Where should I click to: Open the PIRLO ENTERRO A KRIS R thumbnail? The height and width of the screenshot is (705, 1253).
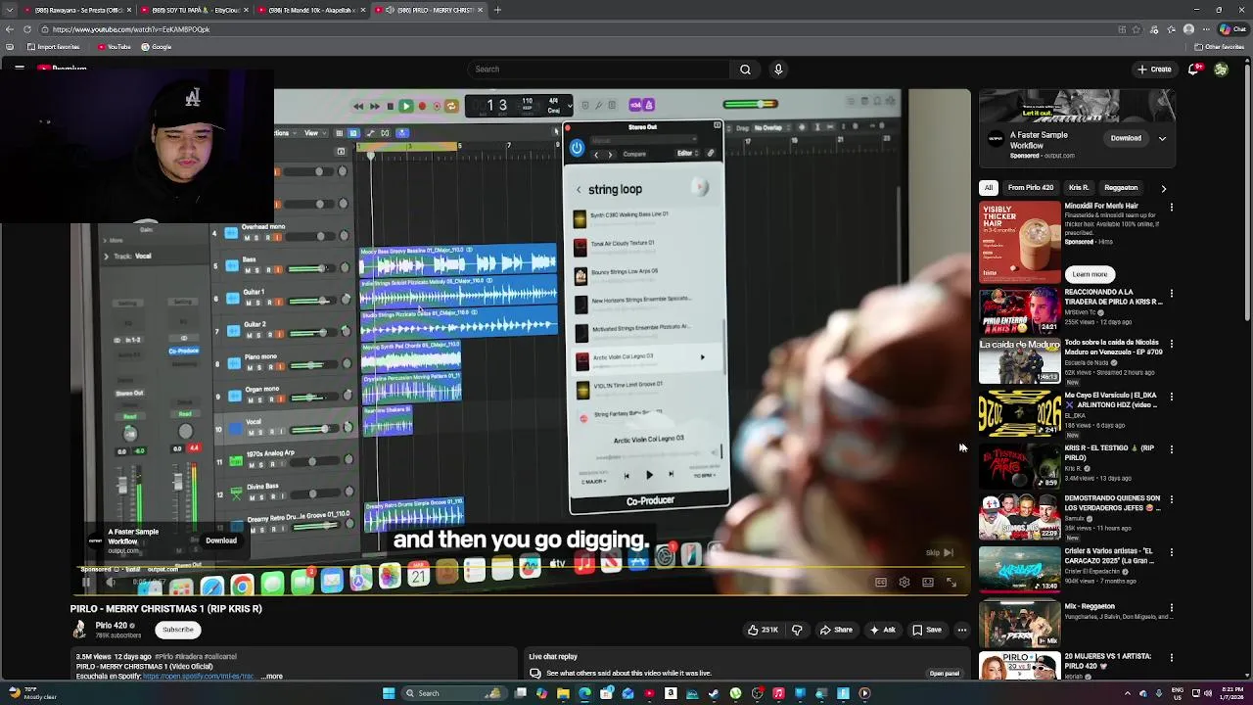click(1020, 309)
